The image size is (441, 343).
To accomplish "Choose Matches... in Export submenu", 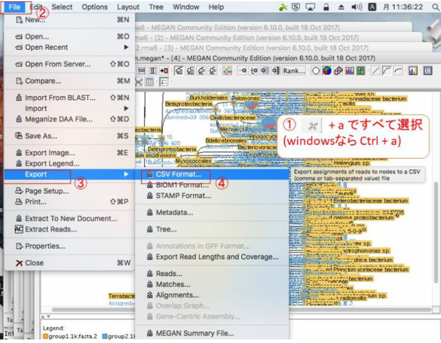I will (213, 284).
